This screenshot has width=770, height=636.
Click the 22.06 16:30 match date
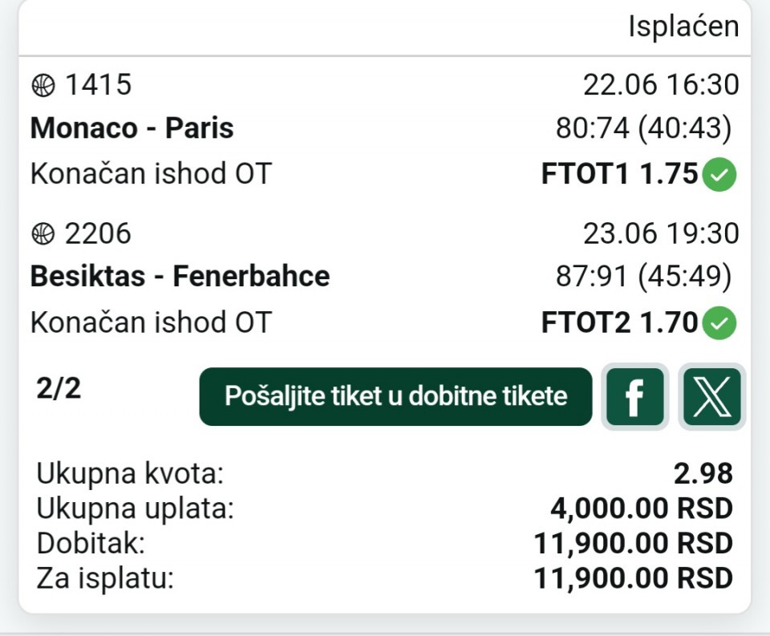pyautogui.click(x=661, y=84)
